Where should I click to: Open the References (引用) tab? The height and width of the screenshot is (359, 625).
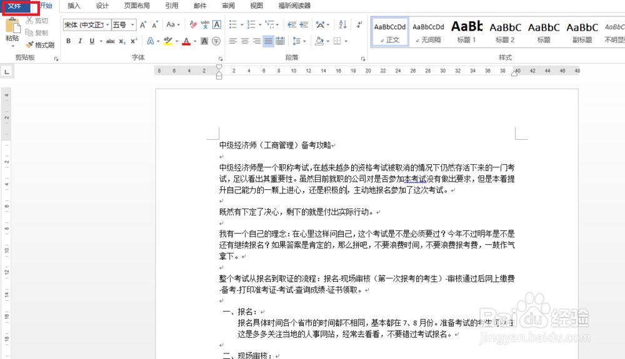(172, 6)
